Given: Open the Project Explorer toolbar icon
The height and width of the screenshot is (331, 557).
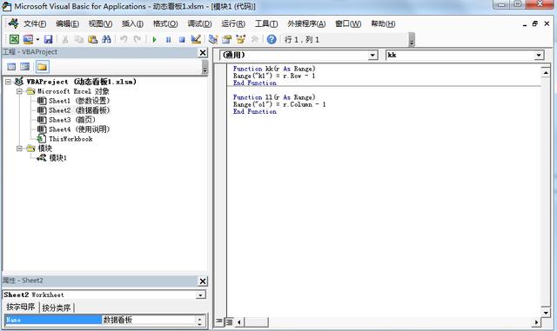Looking at the screenshot, I should 213,39.
